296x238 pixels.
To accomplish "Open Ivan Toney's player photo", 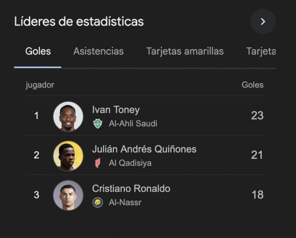I will click(x=68, y=116).
